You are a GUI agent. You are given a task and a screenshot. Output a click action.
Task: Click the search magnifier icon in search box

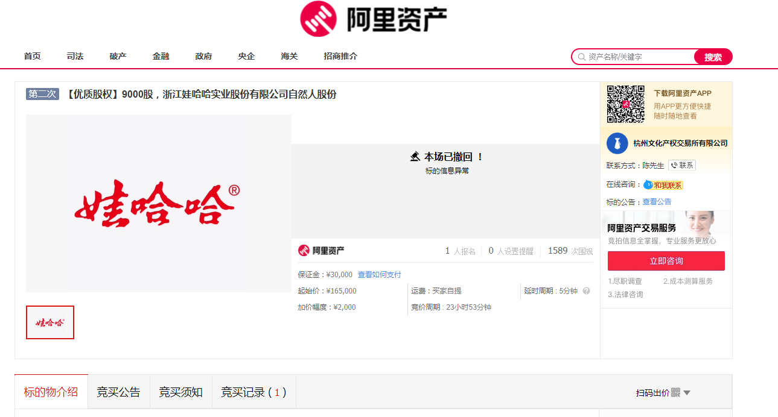point(582,57)
